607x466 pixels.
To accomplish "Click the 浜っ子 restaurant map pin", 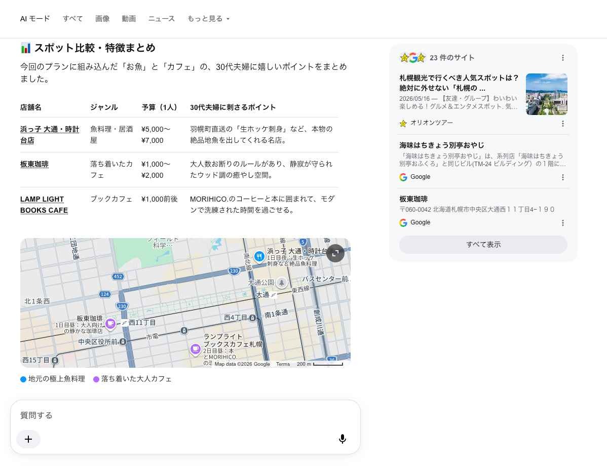I will tap(259, 256).
